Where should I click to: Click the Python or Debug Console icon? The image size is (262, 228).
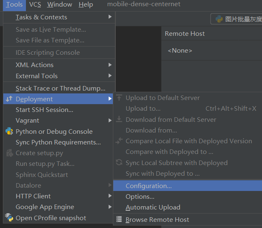[x=9, y=131]
